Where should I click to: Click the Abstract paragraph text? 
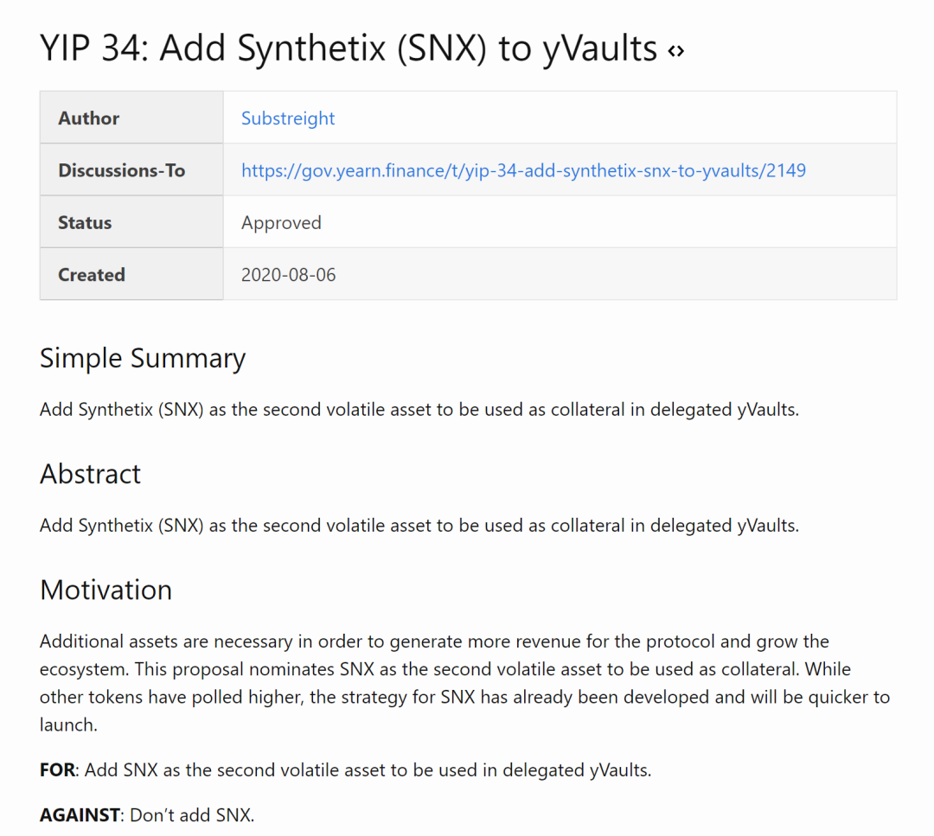coord(419,526)
